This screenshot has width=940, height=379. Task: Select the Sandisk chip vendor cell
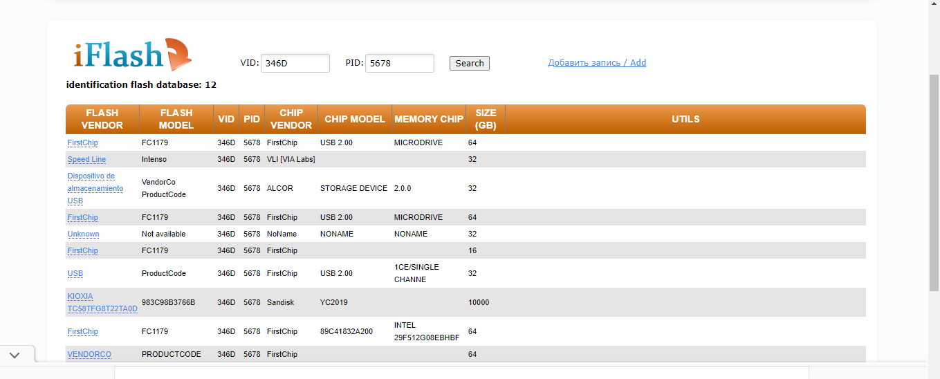tap(280, 302)
